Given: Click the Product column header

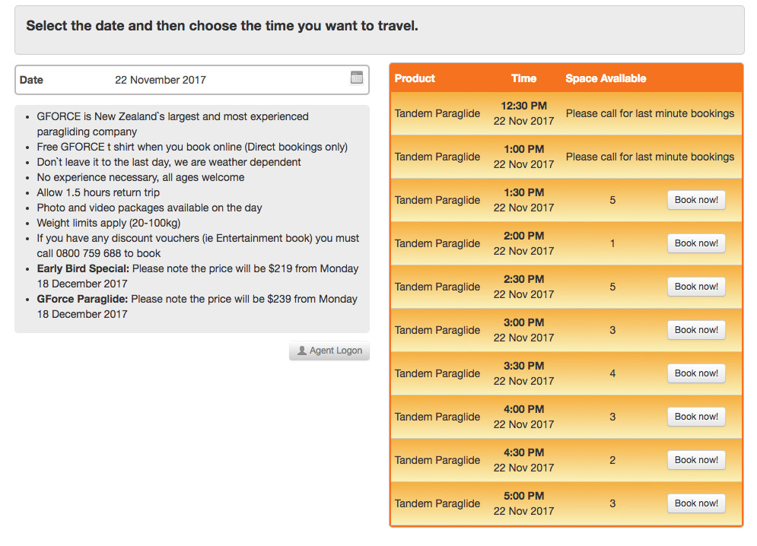Looking at the screenshot, I should pyautogui.click(x=415, y=78).
